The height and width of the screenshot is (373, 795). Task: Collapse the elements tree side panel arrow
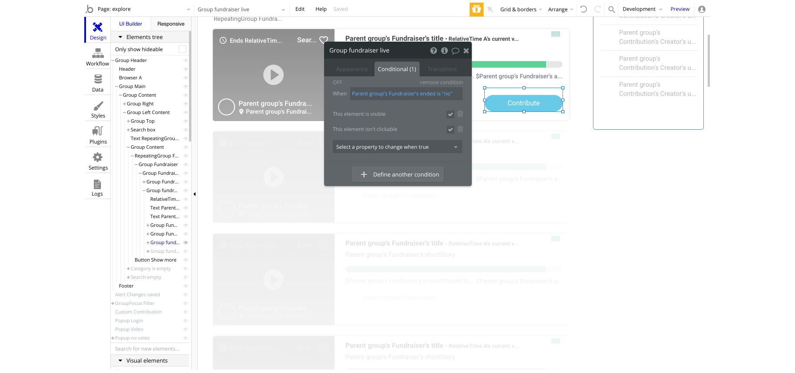click(x=195, y=194)
